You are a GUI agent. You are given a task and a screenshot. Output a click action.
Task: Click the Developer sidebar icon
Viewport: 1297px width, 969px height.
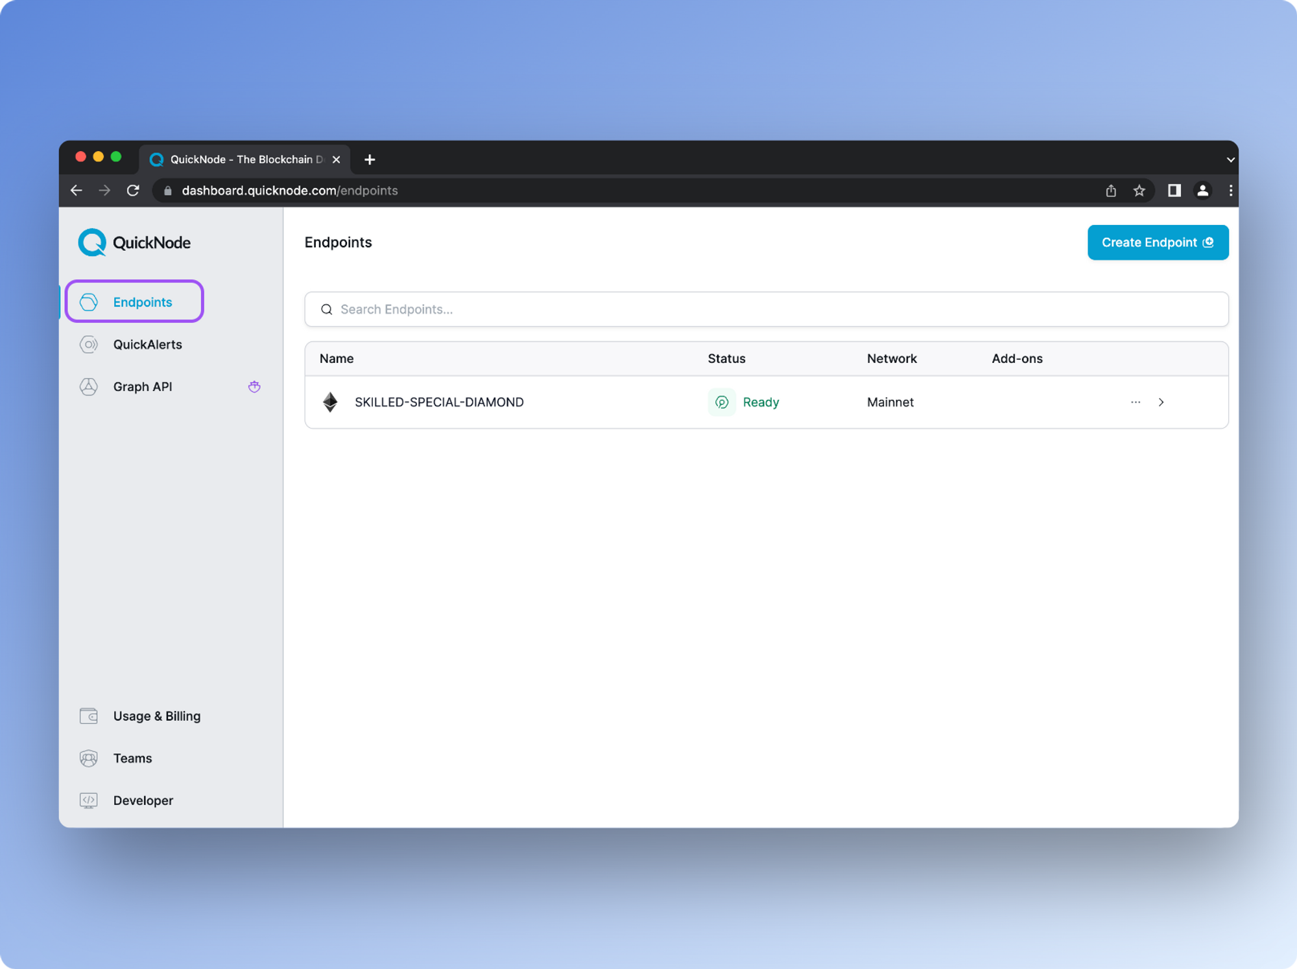pos(89,800)
